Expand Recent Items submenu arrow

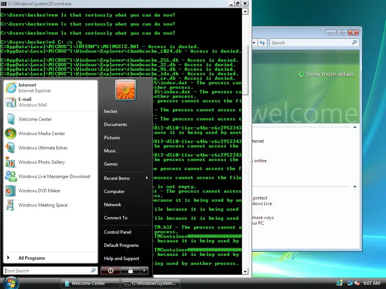point(147,178)
